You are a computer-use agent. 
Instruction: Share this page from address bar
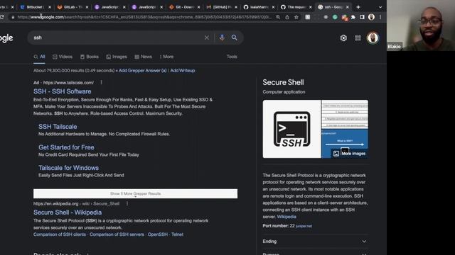click(287, 17)
